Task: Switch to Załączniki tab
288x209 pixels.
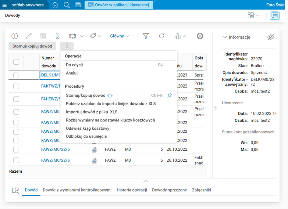Action: (201, 190)
